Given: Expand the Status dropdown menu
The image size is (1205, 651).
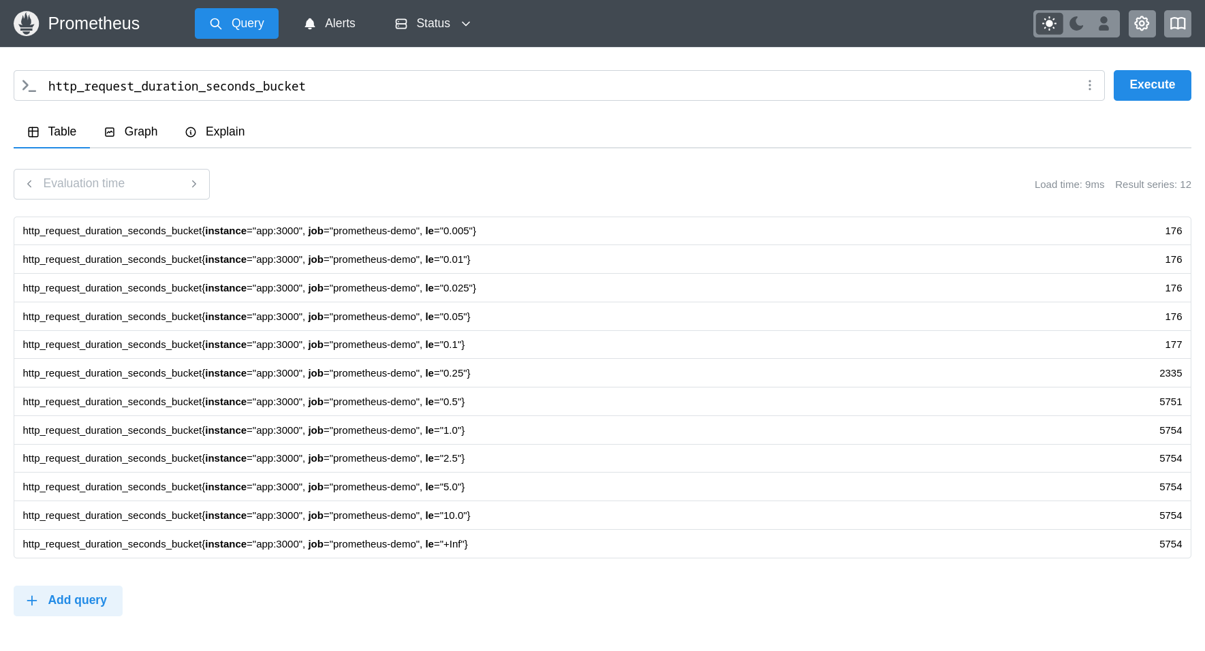Looking at the screenshot, I should 433,23.
